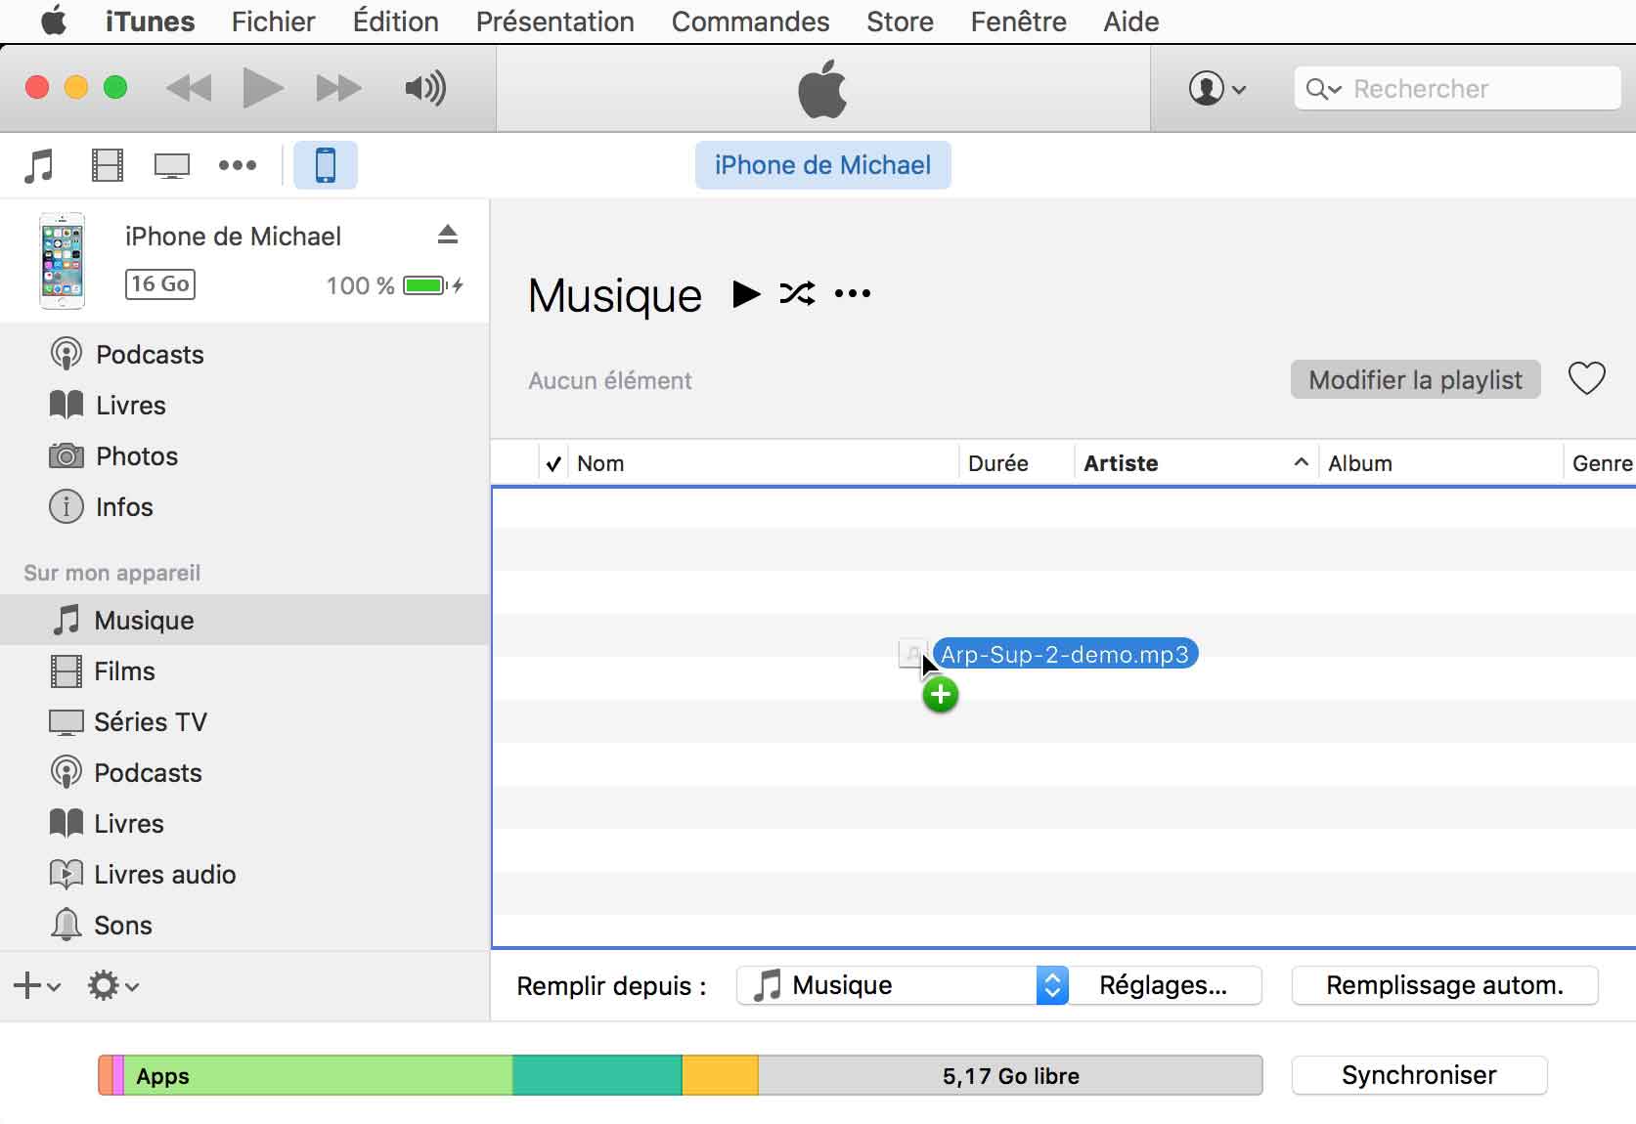Open the Commandes menu
Screen dimensions: 1636x1124
750,21
